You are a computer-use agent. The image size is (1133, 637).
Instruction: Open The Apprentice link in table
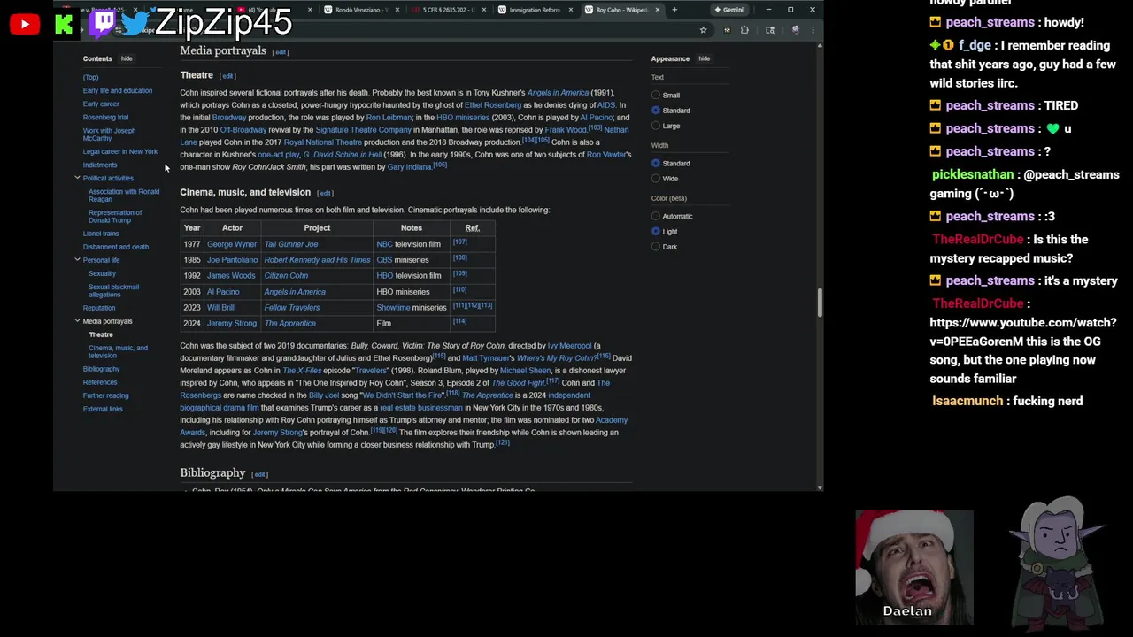point(290,324)
